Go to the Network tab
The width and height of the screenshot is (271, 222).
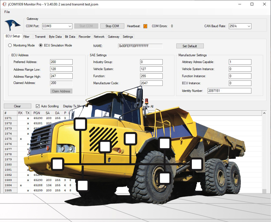(x=99, y=37)
